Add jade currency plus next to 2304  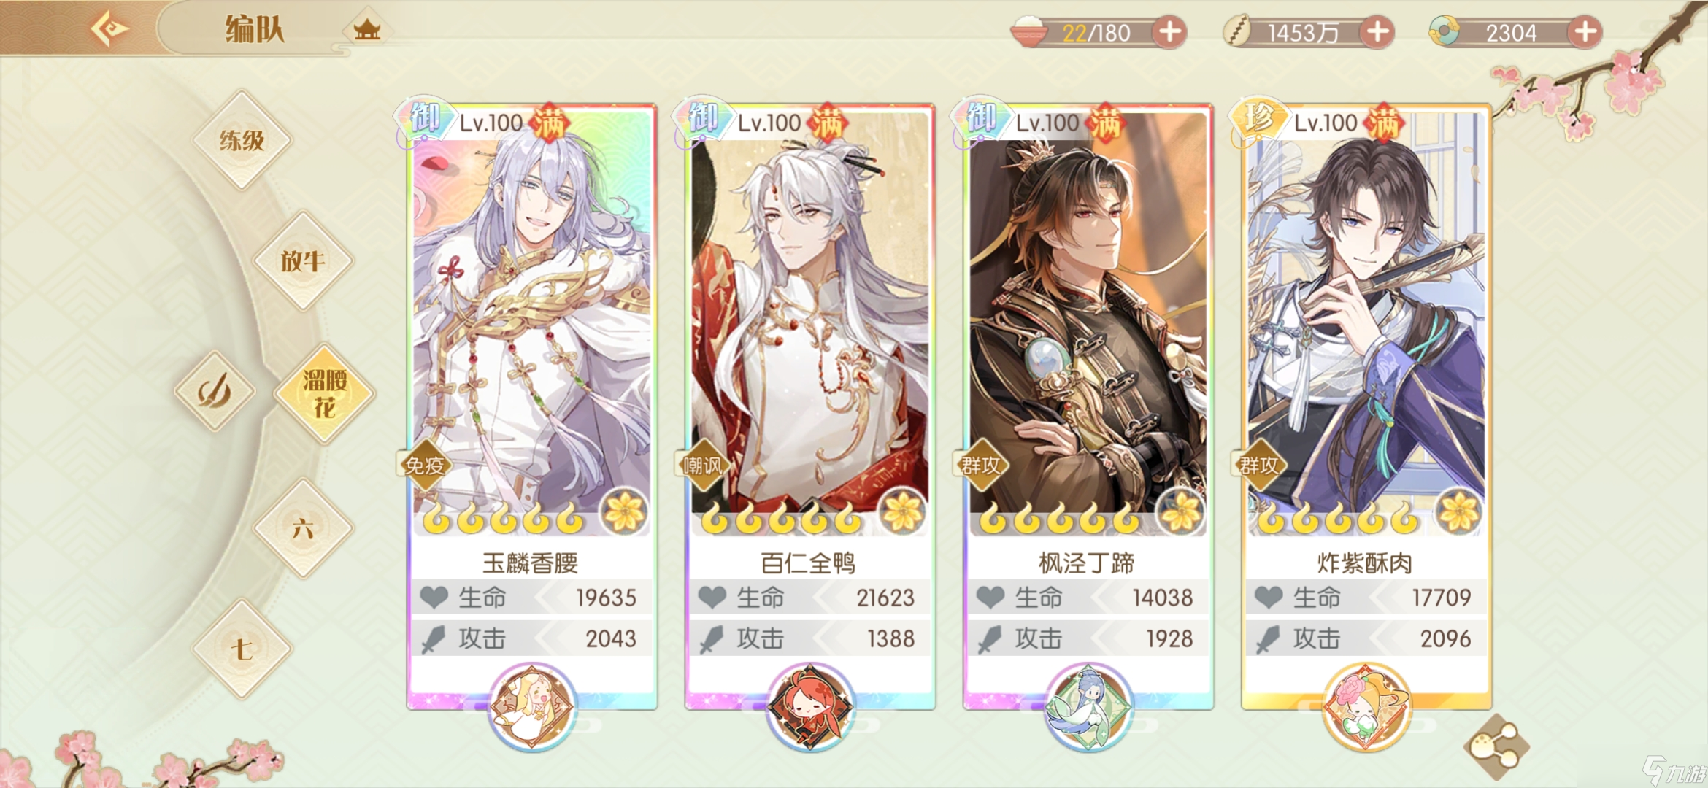coord(1584,32)
